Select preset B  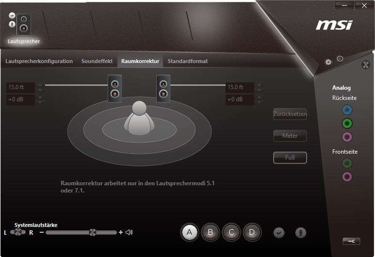tap(211, 232)
